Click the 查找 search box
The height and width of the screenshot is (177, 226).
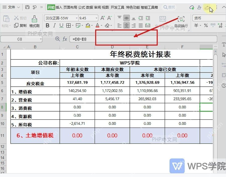(x=169, y=7)
